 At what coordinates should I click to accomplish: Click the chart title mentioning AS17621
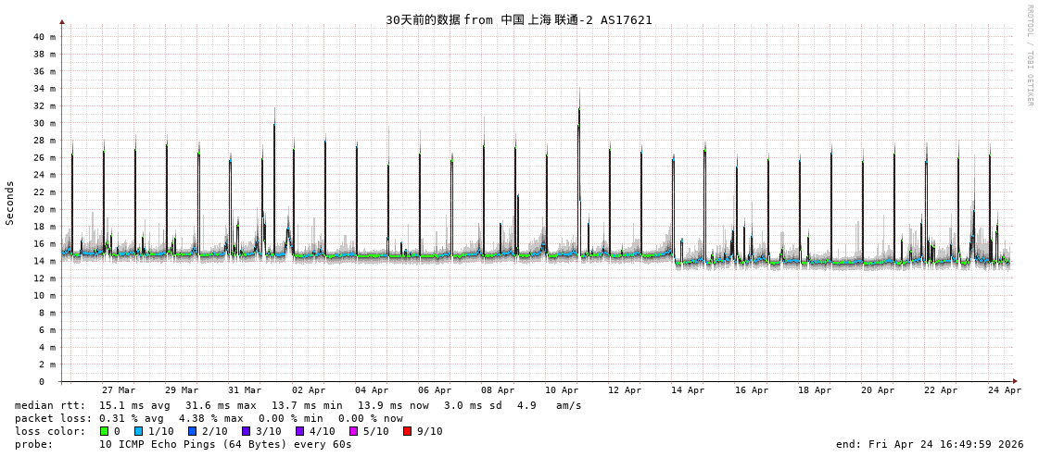(518, 19)
